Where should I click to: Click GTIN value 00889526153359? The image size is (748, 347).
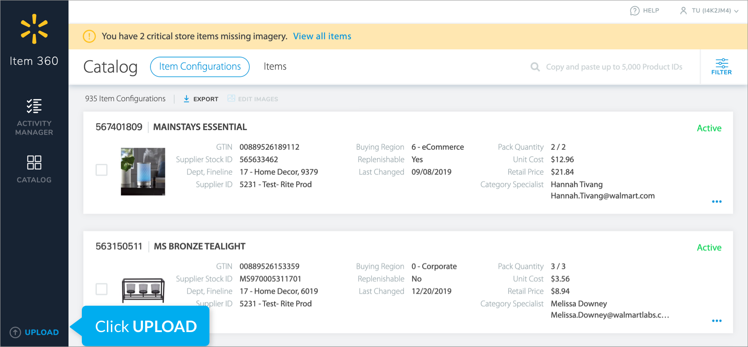pos(269,267)
